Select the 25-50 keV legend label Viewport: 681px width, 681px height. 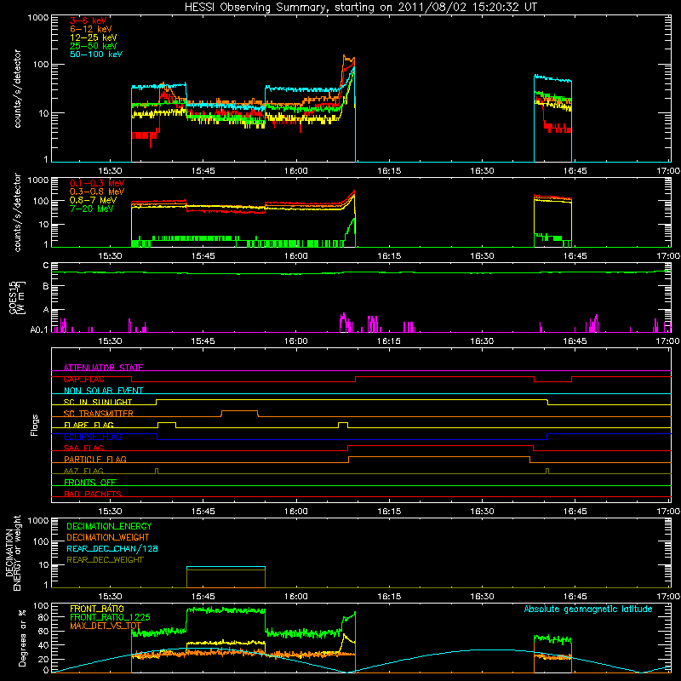(94, 46)
